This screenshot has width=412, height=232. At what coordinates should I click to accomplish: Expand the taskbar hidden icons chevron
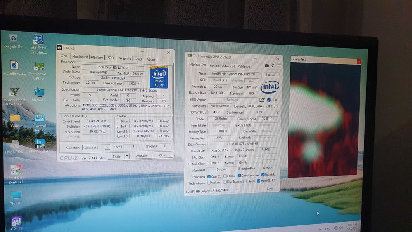point(320,229)
